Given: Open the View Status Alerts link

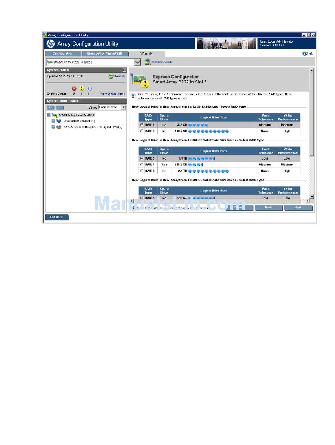Looking at the screenshot, I should tap(112, 94).
